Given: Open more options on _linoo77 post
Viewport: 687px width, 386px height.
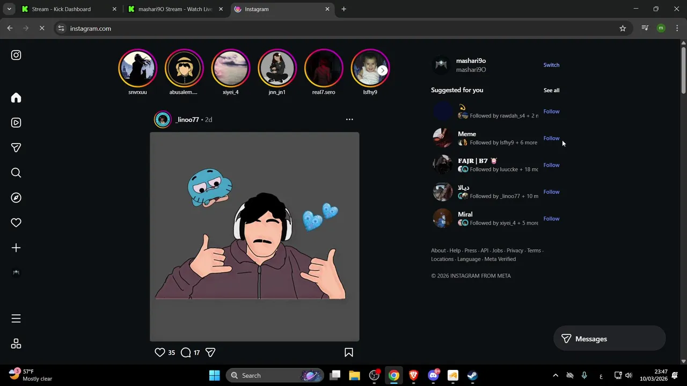Looking at the screenshot, I should (349, 120).
